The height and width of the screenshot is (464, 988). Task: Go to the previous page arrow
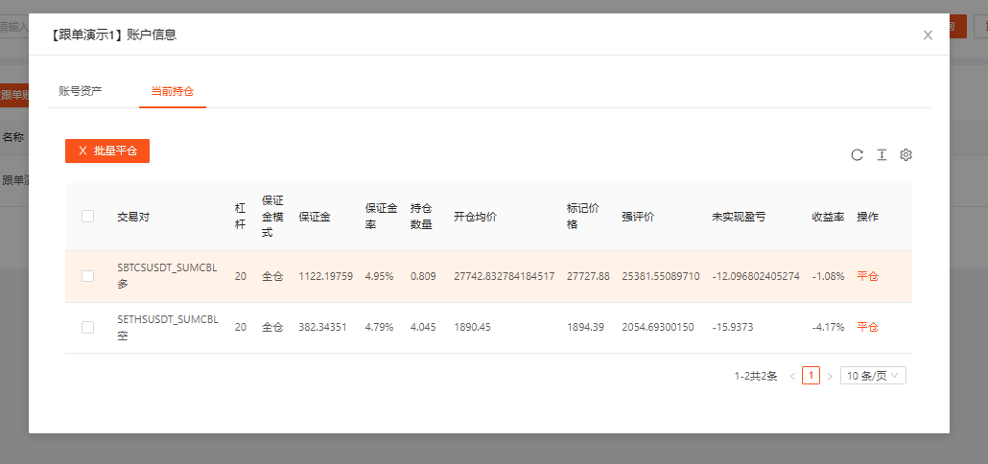pyautogui.click(x=792, y=377)
